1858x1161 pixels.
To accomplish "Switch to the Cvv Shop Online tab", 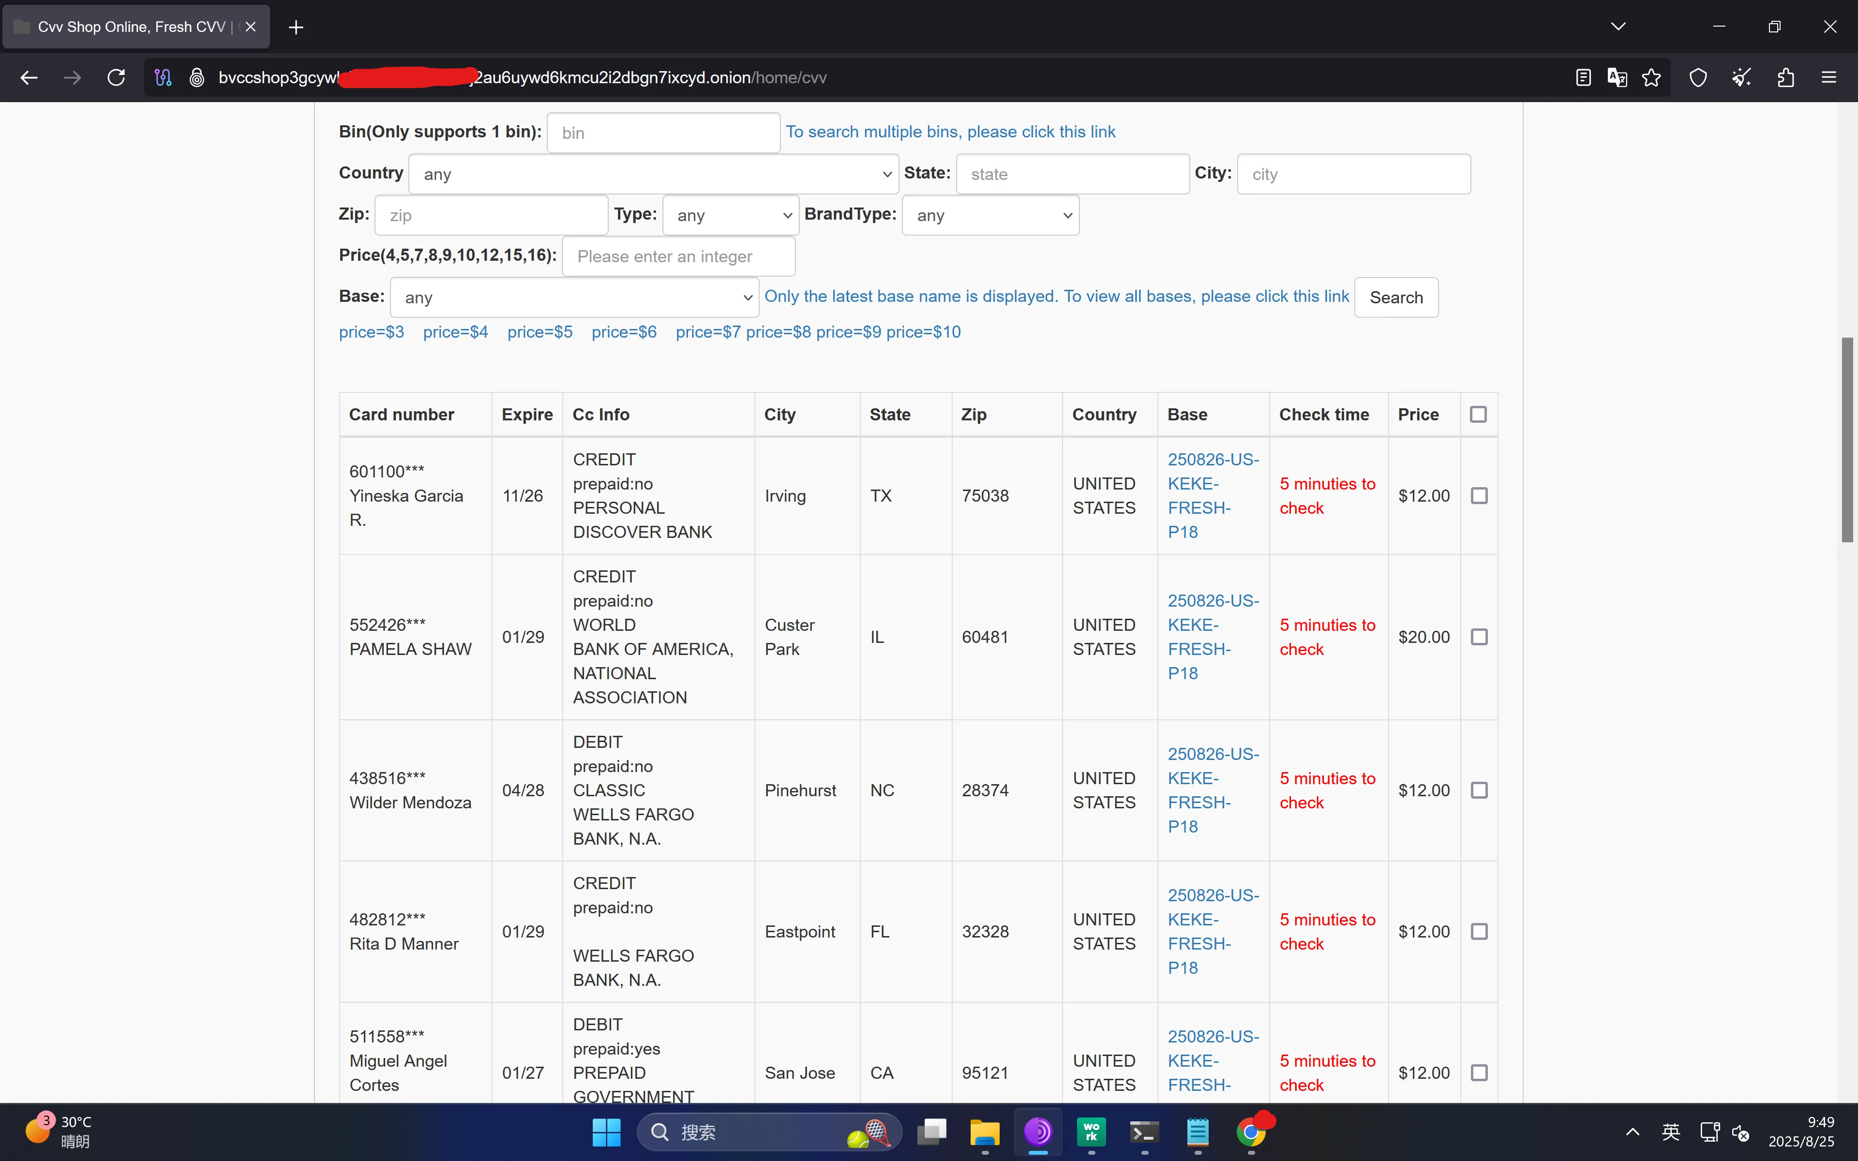I will point(136,27).
